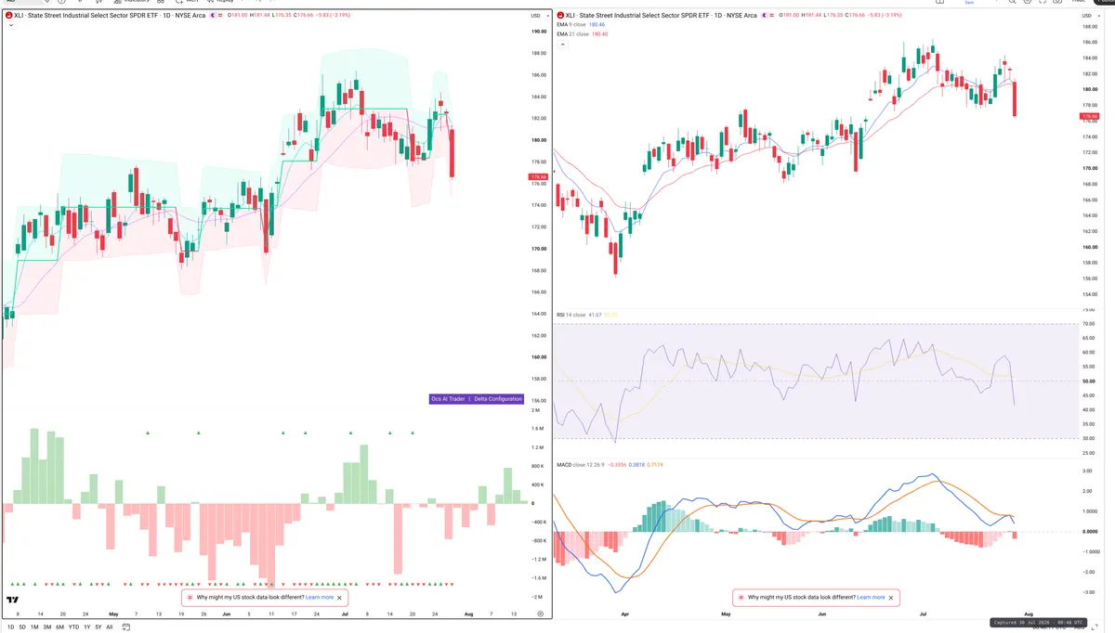Click the Aug label on left time axis
Viewport: 1115px width, 633px height.
[x=467, y=614]
